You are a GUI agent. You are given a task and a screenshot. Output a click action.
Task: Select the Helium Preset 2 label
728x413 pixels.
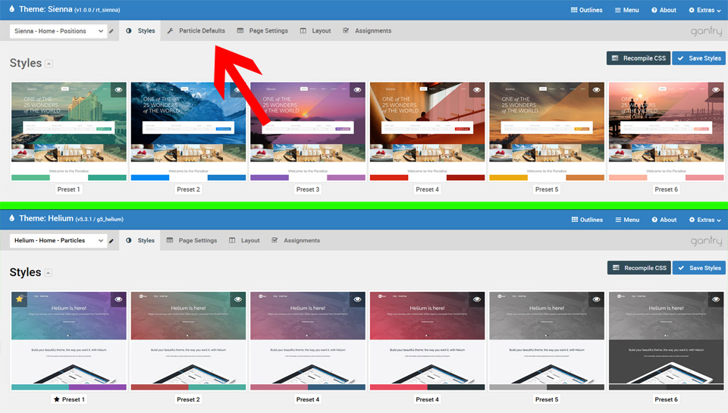coord(188,399)
